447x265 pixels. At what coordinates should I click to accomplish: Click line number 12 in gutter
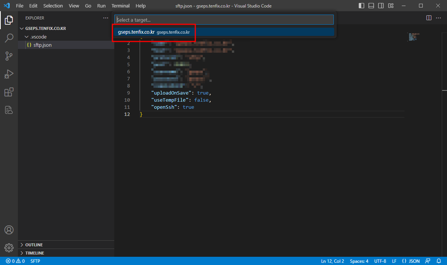127,114
